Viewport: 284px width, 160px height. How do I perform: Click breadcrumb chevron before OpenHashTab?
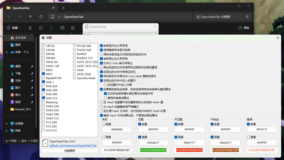(59, 17)
